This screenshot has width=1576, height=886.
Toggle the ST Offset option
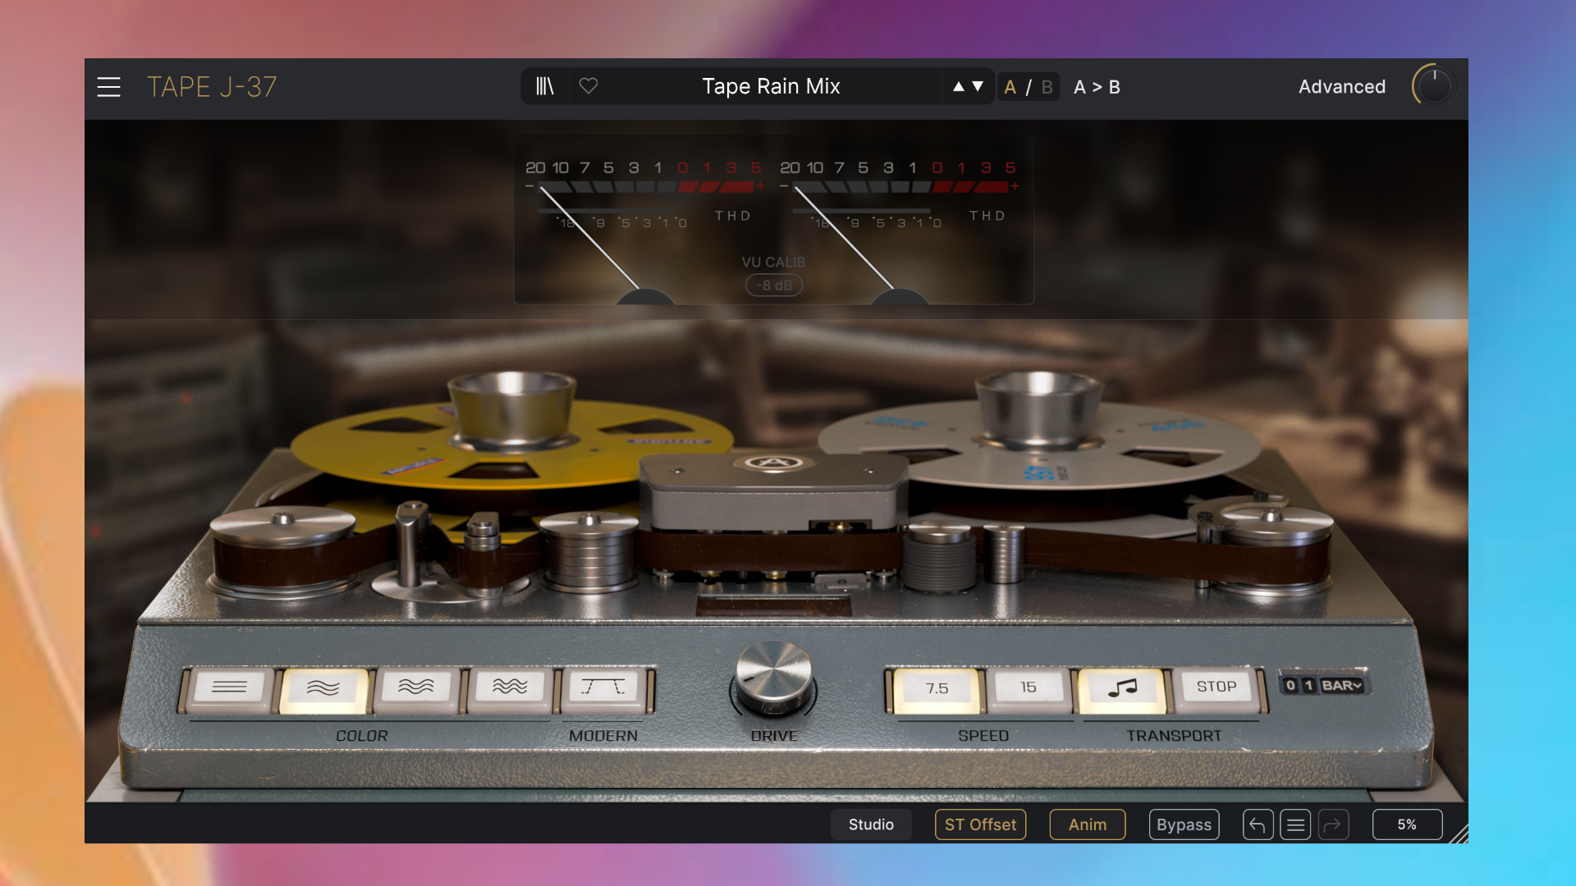click(980, 824)
